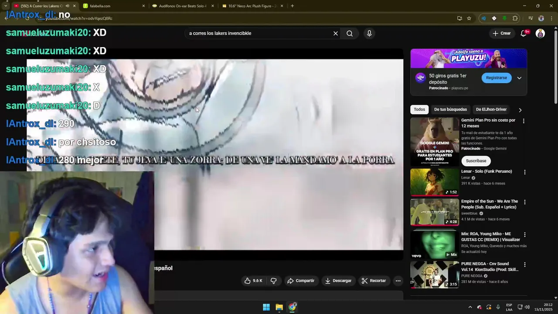Screen dimensions: 558x314
Task: Click Registrarse on Playyuzu ad
Action: click(497, 78)
